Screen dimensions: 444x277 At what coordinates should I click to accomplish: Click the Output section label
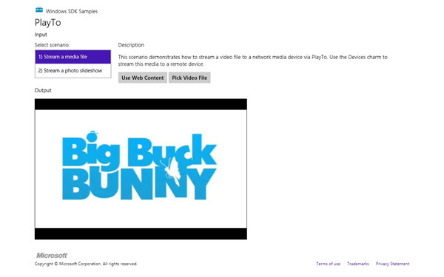pos(43,90)
